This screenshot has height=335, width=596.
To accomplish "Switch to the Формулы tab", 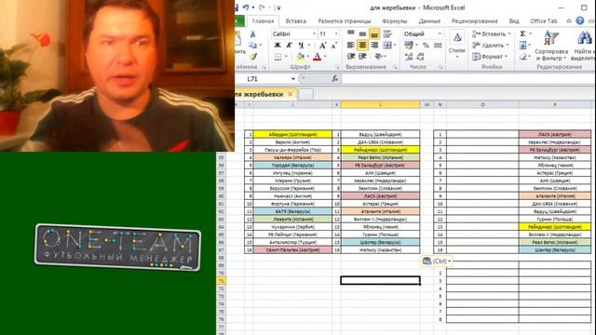I will tap(395, 20).
